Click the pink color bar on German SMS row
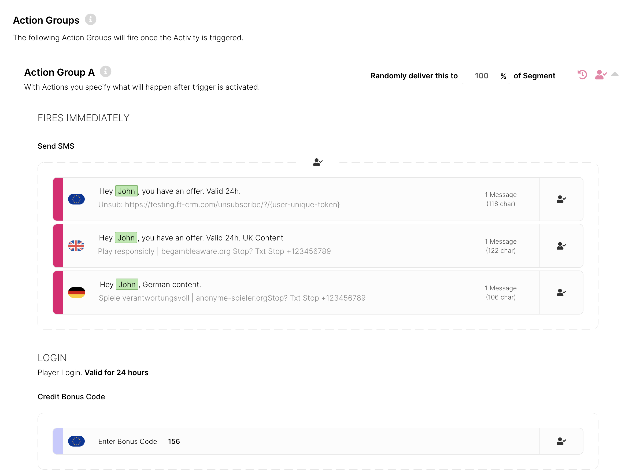636x475 pixels. [58, 293]
